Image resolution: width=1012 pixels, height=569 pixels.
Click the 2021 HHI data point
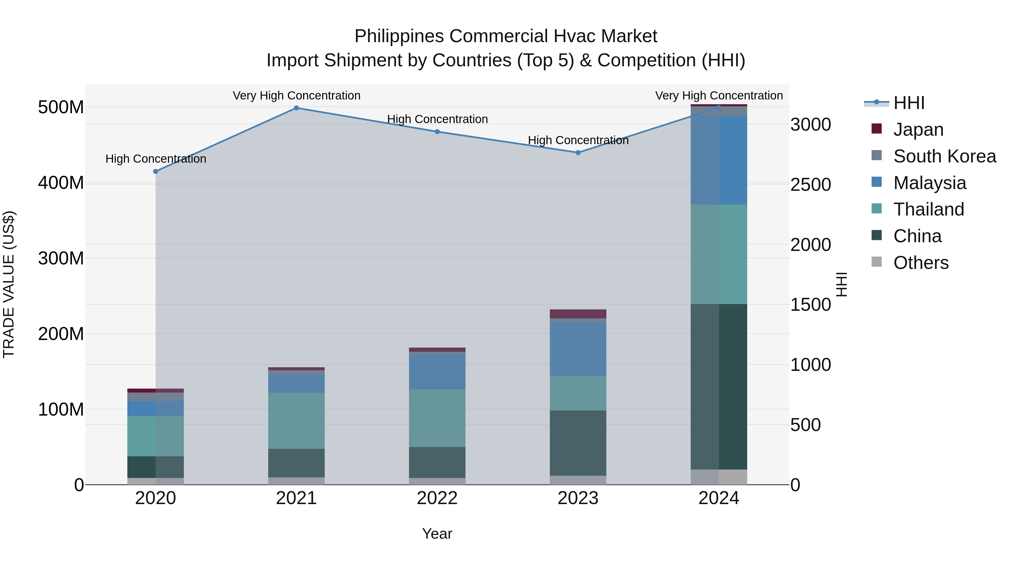click(297, 108)
